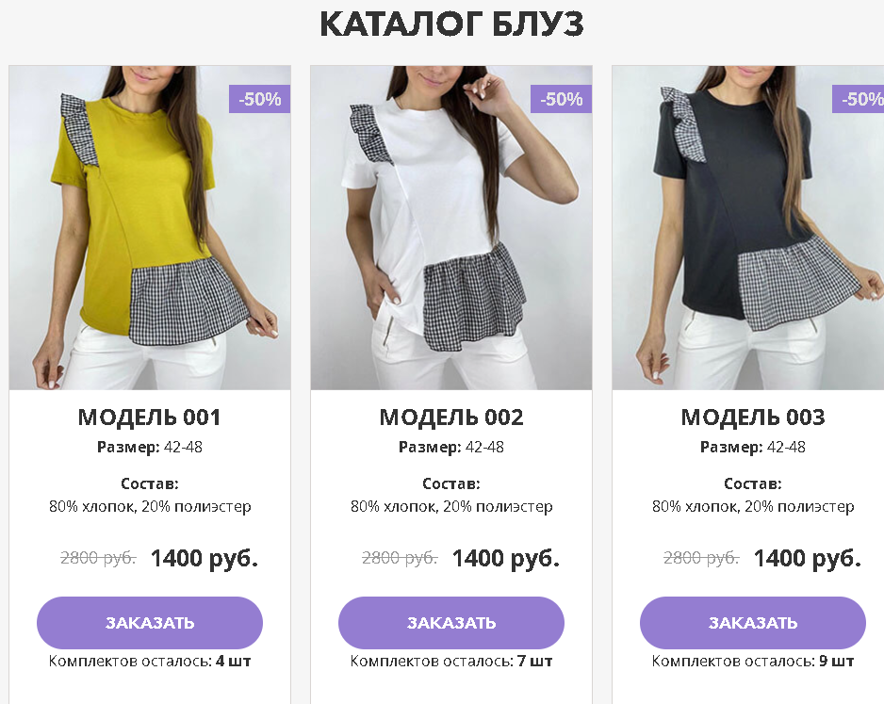The height and width of the screenshot is (704, 884).
Task: Click remaining stock text 7 шт
Action: [x=534, y=662]
